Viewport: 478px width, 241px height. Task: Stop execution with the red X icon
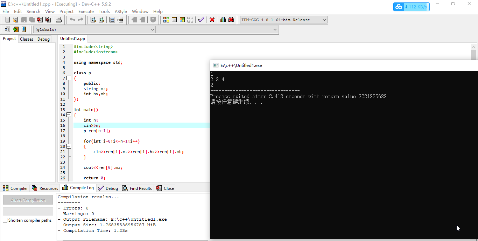[212, 20]
